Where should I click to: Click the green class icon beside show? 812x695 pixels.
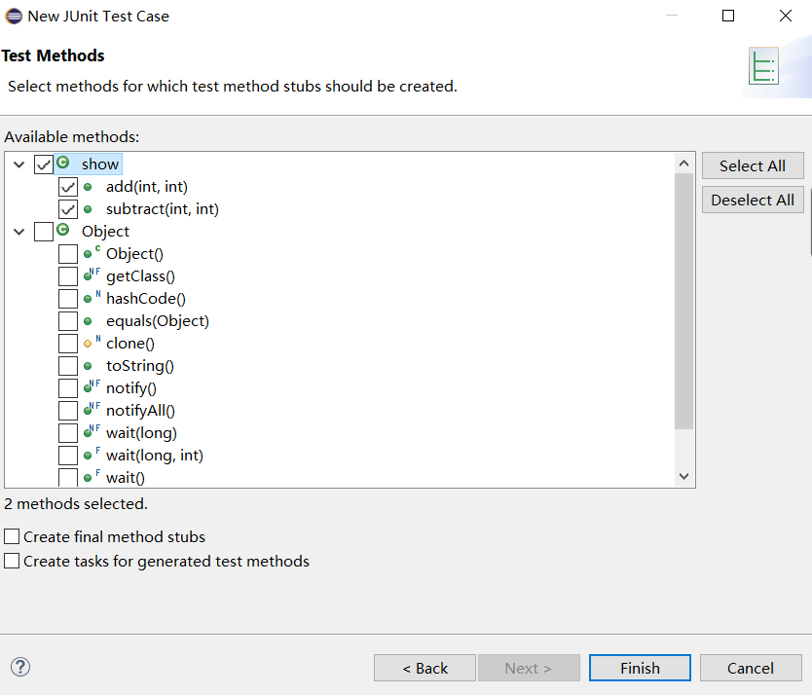point(63,164)
